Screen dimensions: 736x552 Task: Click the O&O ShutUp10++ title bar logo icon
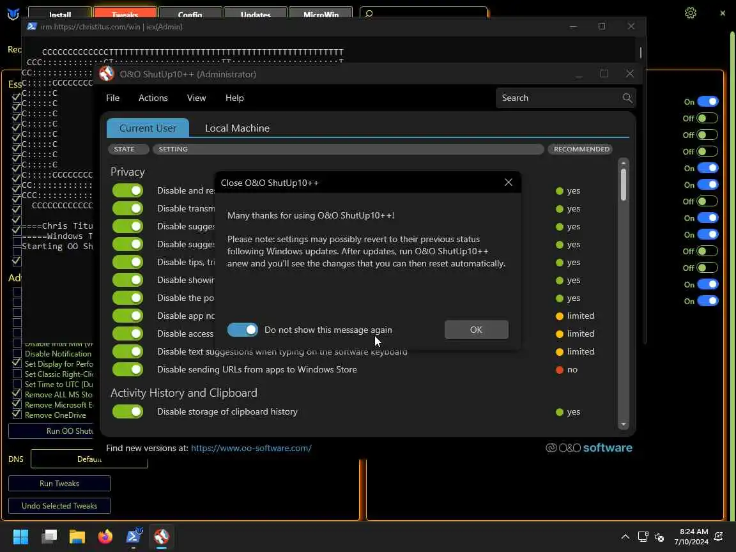(x=107, y=73)
